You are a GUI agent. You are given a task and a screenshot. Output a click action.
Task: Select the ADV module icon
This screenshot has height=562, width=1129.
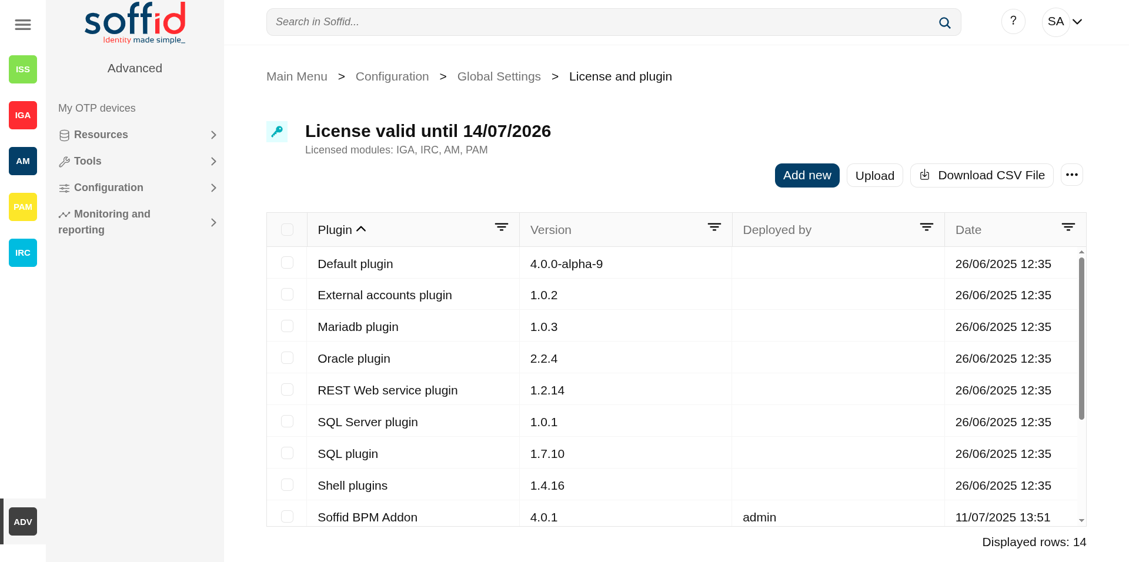(x=23, y=521)
